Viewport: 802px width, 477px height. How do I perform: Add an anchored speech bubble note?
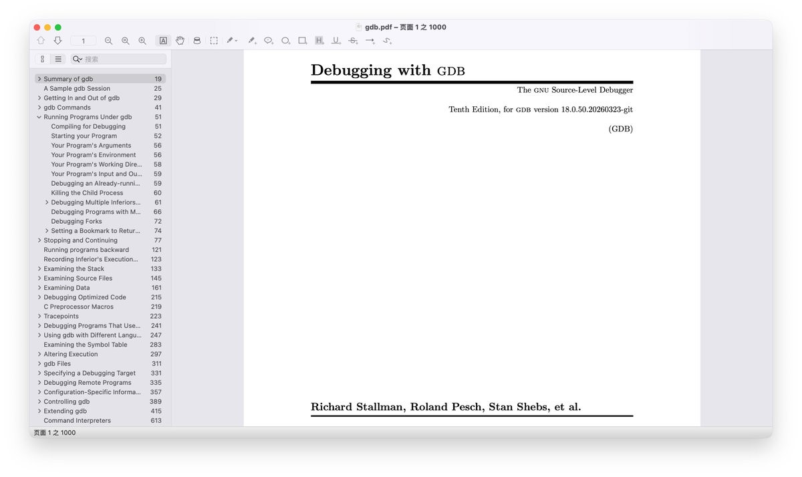click(269, 41)
